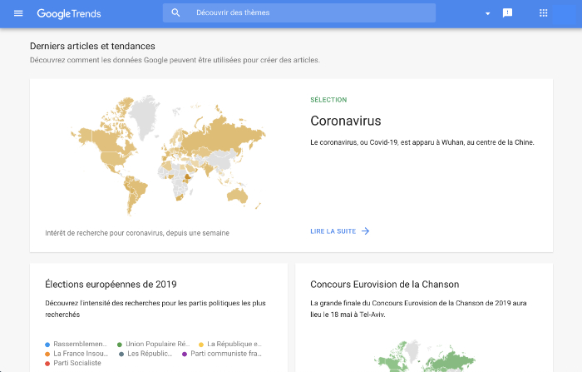Type in the Découvrir des thèmes search field

(x=308, y=13)
